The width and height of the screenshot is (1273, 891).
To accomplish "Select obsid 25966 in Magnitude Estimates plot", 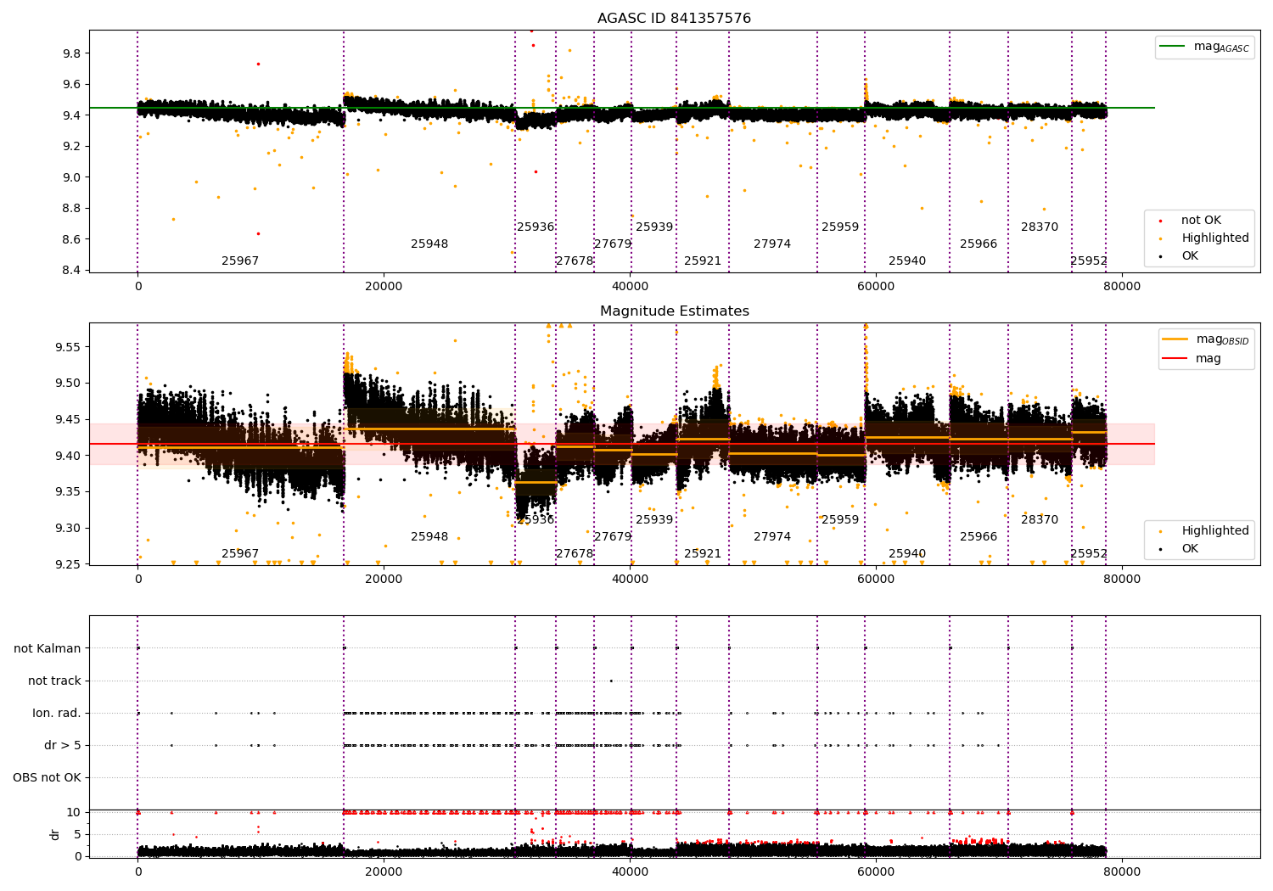I will (979, 537).
